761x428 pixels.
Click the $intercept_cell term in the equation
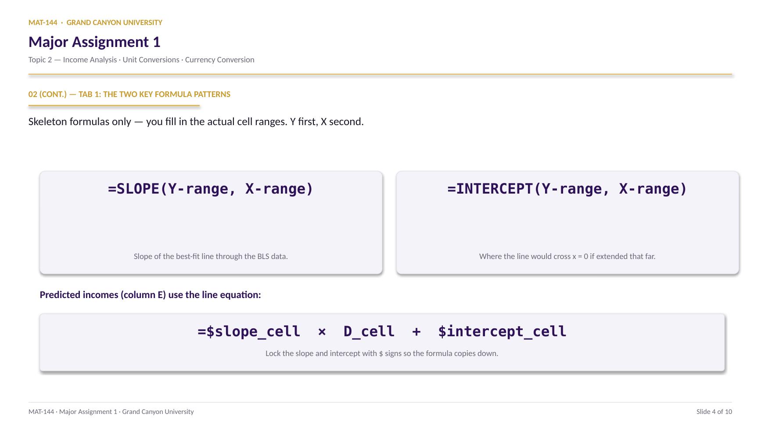pyautogui.click(x=502, y=331)
